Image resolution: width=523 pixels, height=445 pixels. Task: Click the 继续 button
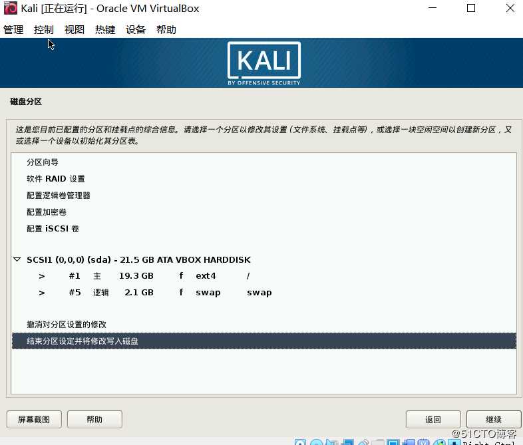(494, 419)
